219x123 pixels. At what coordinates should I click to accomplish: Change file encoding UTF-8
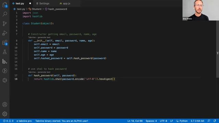[164, 121]
